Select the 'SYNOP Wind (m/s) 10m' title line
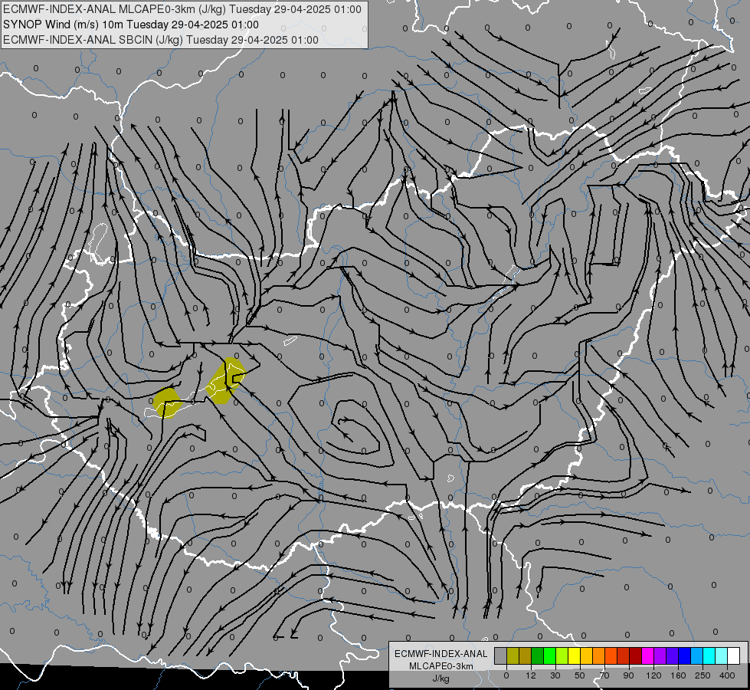Image resolution: width=750 pixels, height=690 pixels. click(131, 25)
